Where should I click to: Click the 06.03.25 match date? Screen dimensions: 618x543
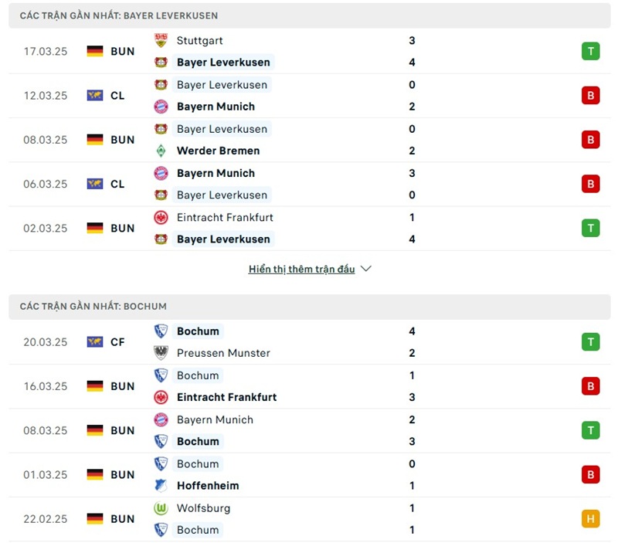46,184
